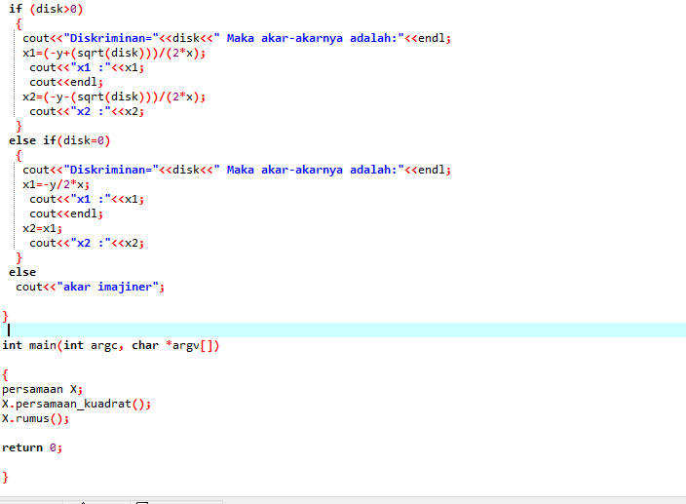
Task: Click the word "imajiner" in the string
Action: tap(125, 287)
